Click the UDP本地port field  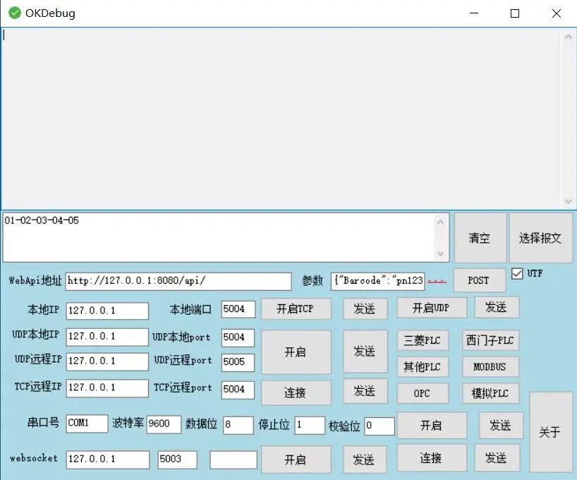[238, 337]
